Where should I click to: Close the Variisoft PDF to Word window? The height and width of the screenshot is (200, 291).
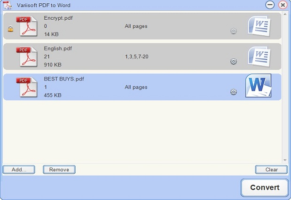click(283, 5)
